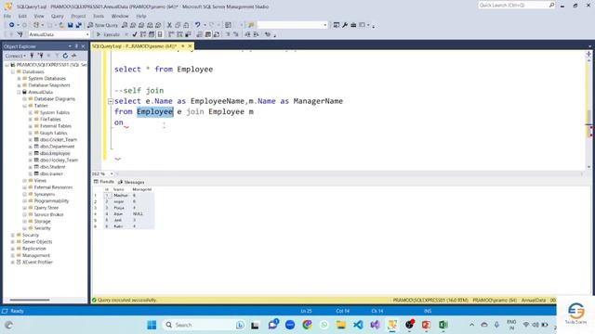Click the Display Estimated Execution Plan icon

click(x=143, y=34)
